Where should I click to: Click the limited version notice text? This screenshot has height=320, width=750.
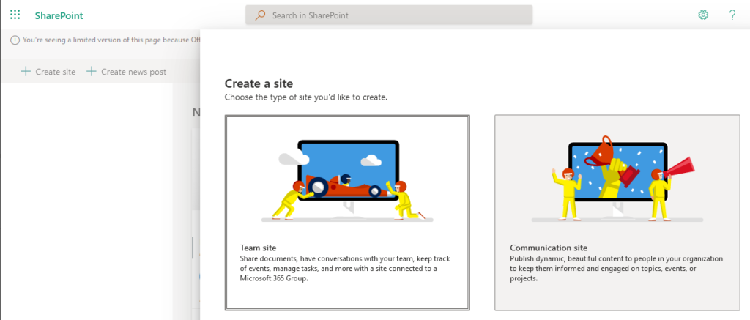[111, 40]
